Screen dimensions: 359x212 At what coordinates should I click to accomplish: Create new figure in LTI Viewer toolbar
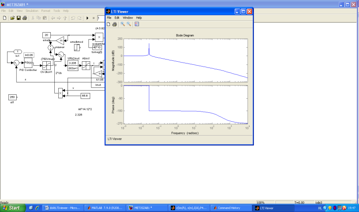(109, 24)
